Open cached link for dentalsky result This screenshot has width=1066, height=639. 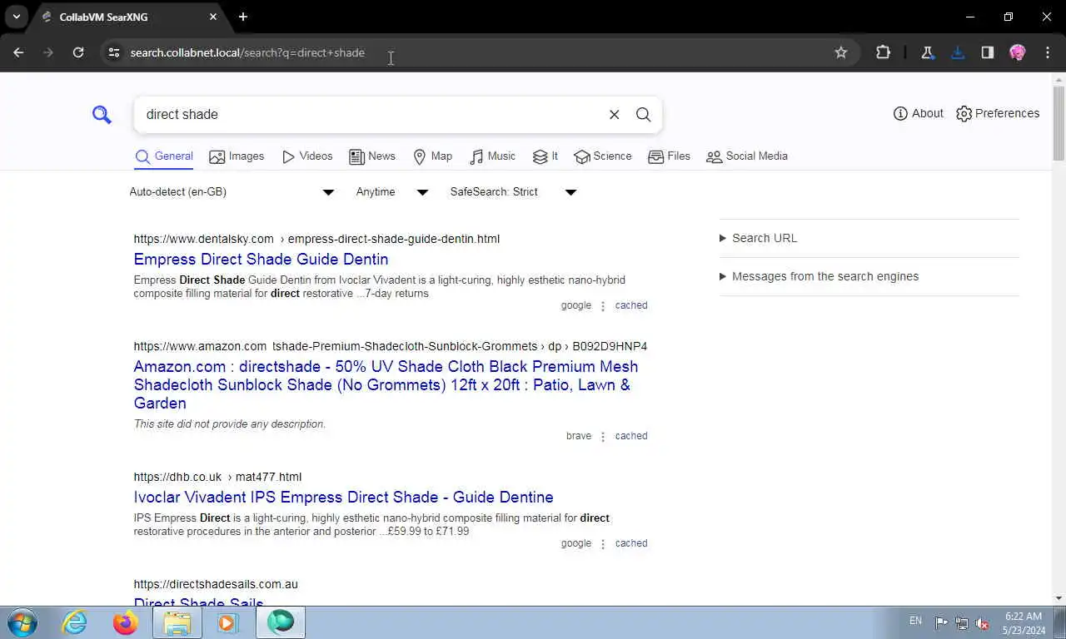tap(631, 305)
